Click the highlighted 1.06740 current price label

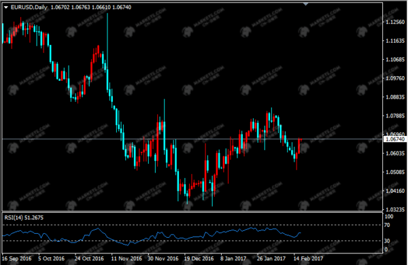394,139
